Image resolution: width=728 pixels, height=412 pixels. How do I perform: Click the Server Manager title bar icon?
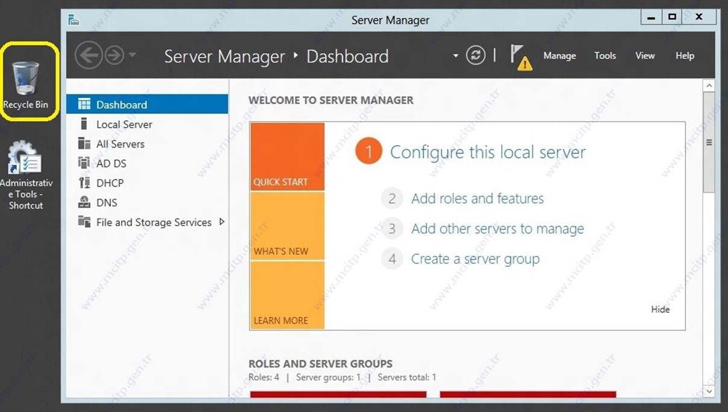(x=74, y=20)
